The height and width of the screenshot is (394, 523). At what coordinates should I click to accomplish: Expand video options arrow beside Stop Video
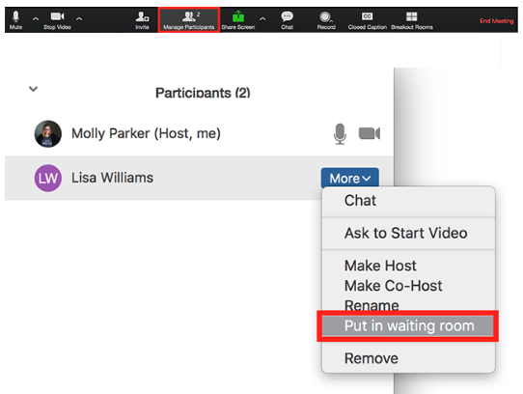click(x=79, y=19)
